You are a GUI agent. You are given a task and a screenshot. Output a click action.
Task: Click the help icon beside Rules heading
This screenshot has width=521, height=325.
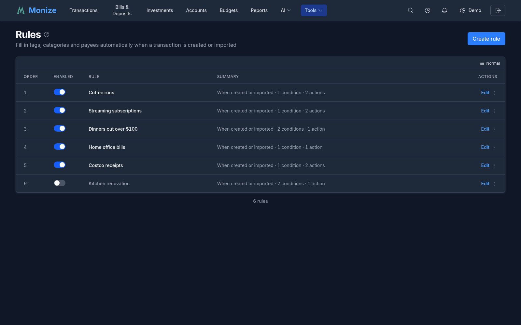click(x=47, y=34)
